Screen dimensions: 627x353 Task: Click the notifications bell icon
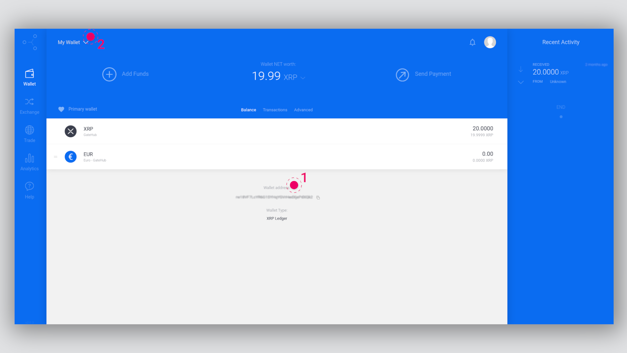click(x=473, y=42)
